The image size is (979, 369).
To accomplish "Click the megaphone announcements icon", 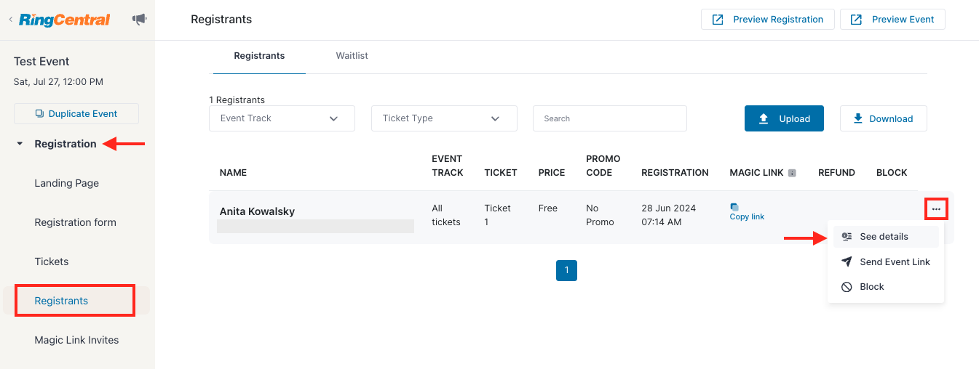I will (139, 20).
